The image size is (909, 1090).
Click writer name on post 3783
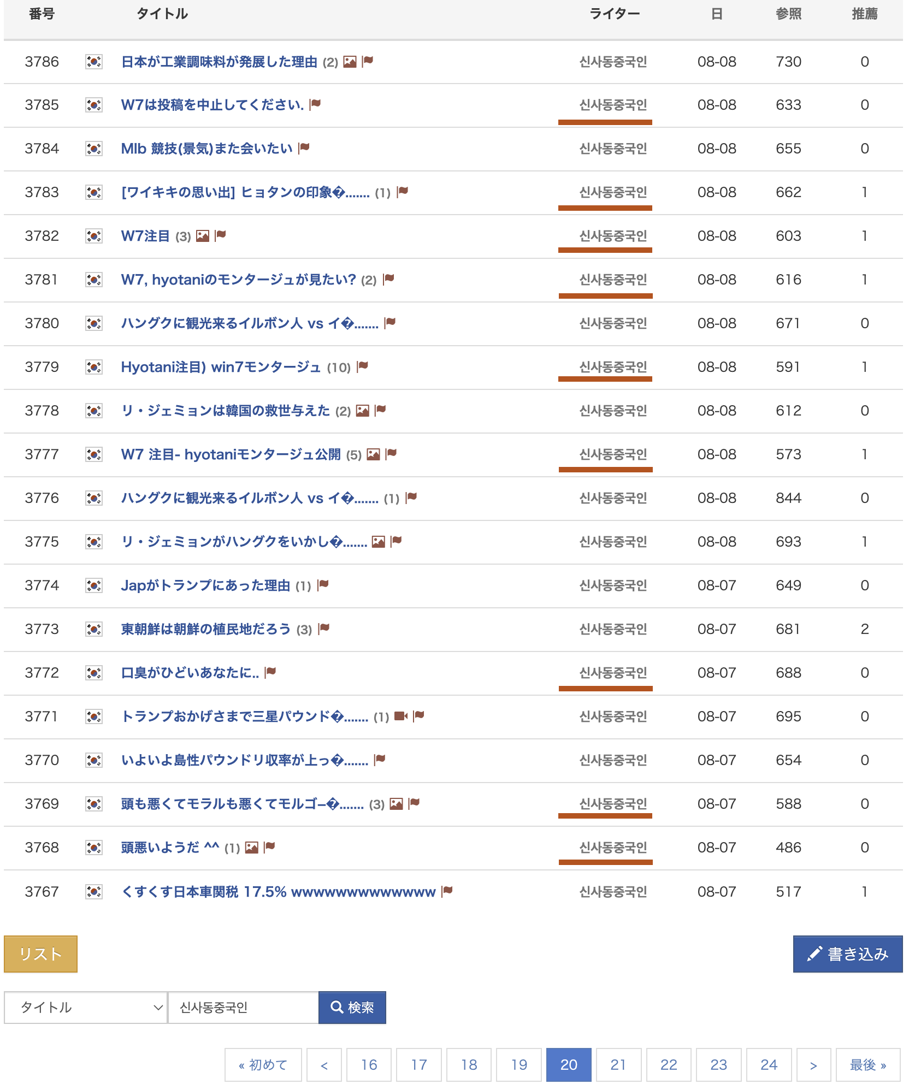(613, 192)
